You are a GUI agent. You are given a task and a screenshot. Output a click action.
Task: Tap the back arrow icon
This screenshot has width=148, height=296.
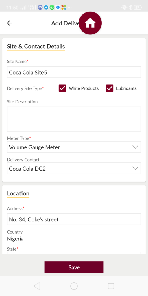click(x=10, y=23)
